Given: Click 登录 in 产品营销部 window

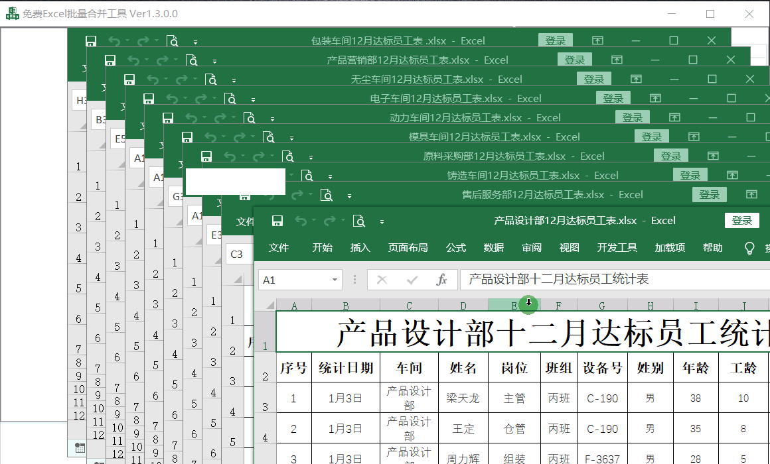Looking at the screenshot, I should (x=575, y=60).
